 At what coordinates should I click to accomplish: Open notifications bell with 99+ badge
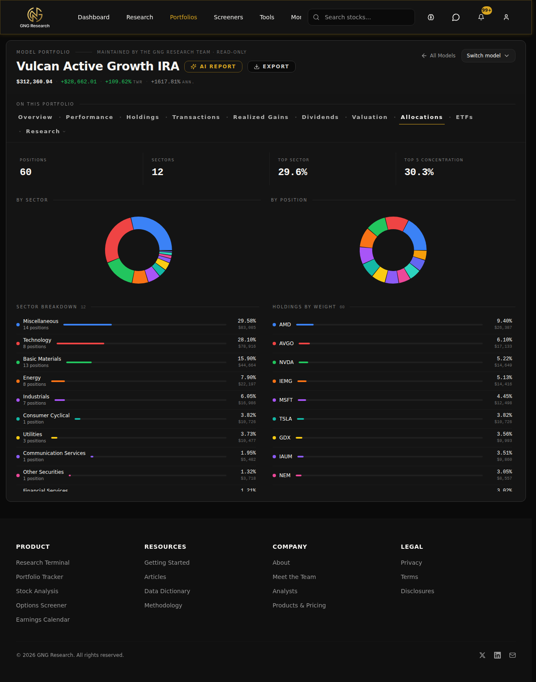pos(481,17)
